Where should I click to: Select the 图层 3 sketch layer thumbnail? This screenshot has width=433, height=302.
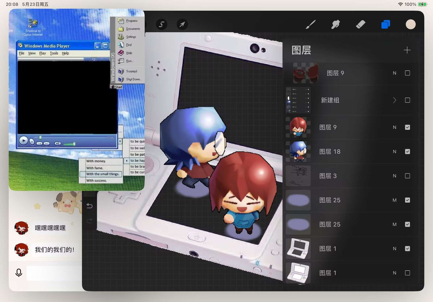[298, 176]
